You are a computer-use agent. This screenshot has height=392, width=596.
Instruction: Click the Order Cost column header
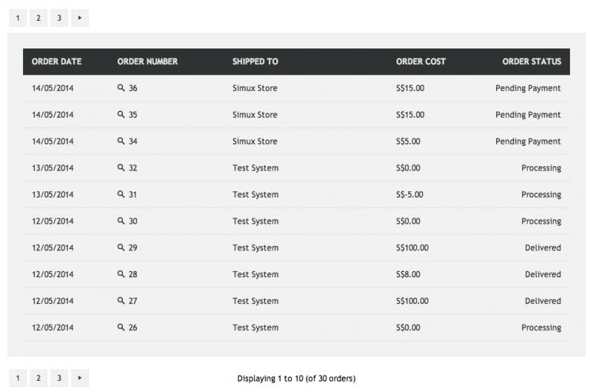click(421, 62)
